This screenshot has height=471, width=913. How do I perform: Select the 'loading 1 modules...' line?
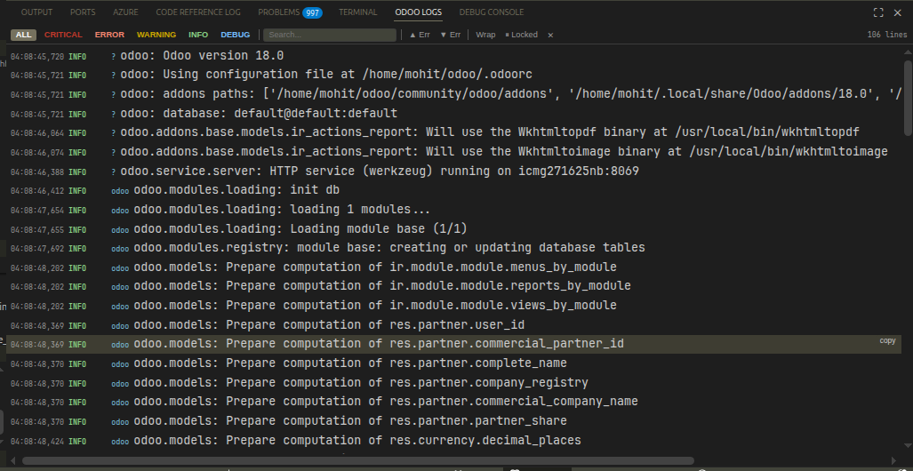coord(453,210)
